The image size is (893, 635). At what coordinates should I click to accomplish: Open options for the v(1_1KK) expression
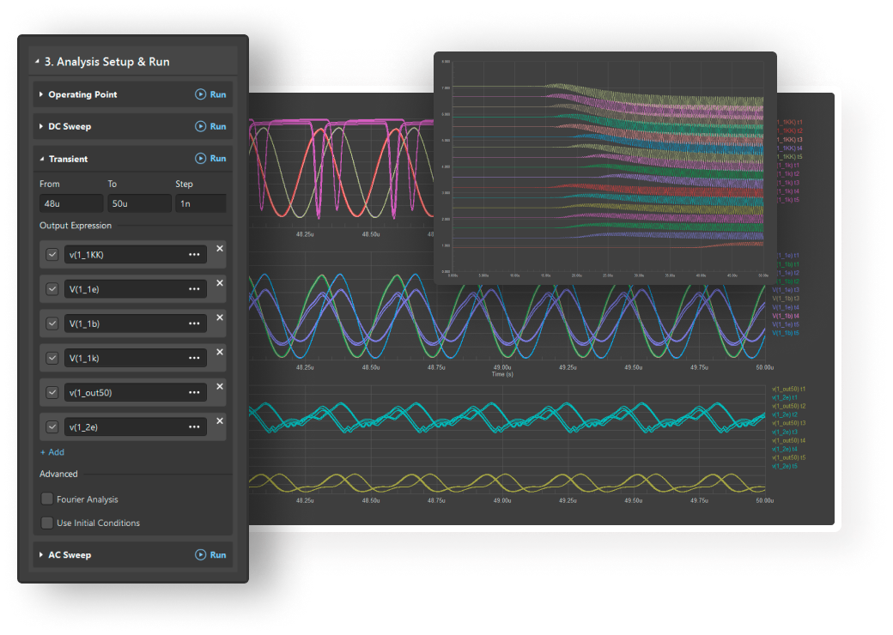point(195,254)
